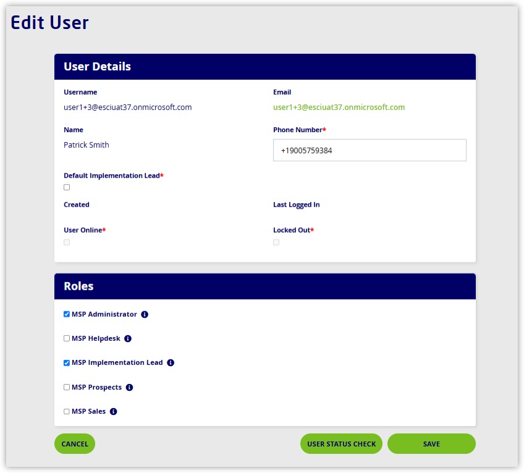
Task: Open the green email address link
Action: pyautogui.click(x=339, y=107)
